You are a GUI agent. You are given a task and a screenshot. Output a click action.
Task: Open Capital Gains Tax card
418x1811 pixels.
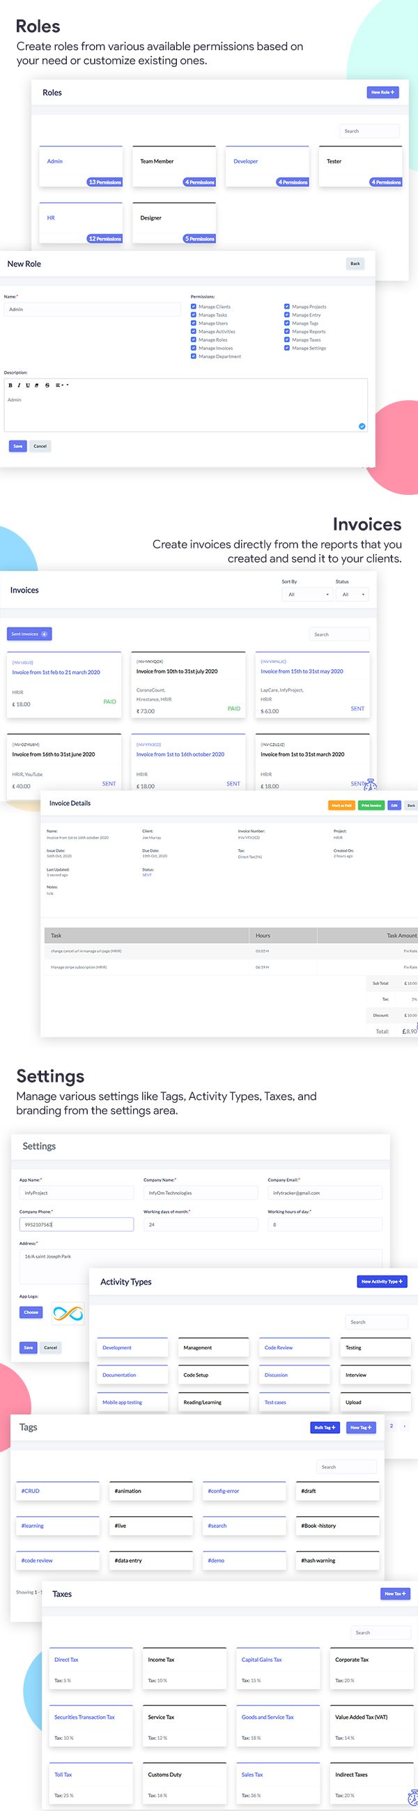(278, 1668)
